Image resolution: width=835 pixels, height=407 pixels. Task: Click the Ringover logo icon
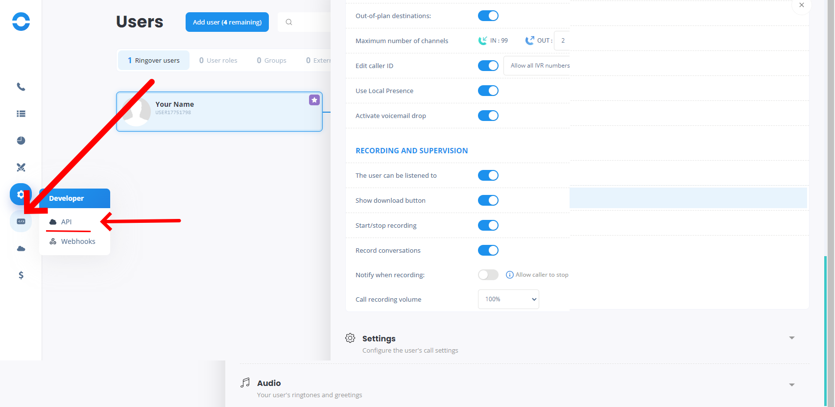coord(21,22)
